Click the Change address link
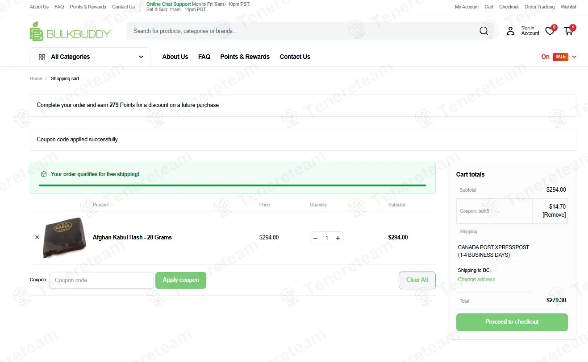This screenshot has width=588, height=362. [x=476, y=280]
